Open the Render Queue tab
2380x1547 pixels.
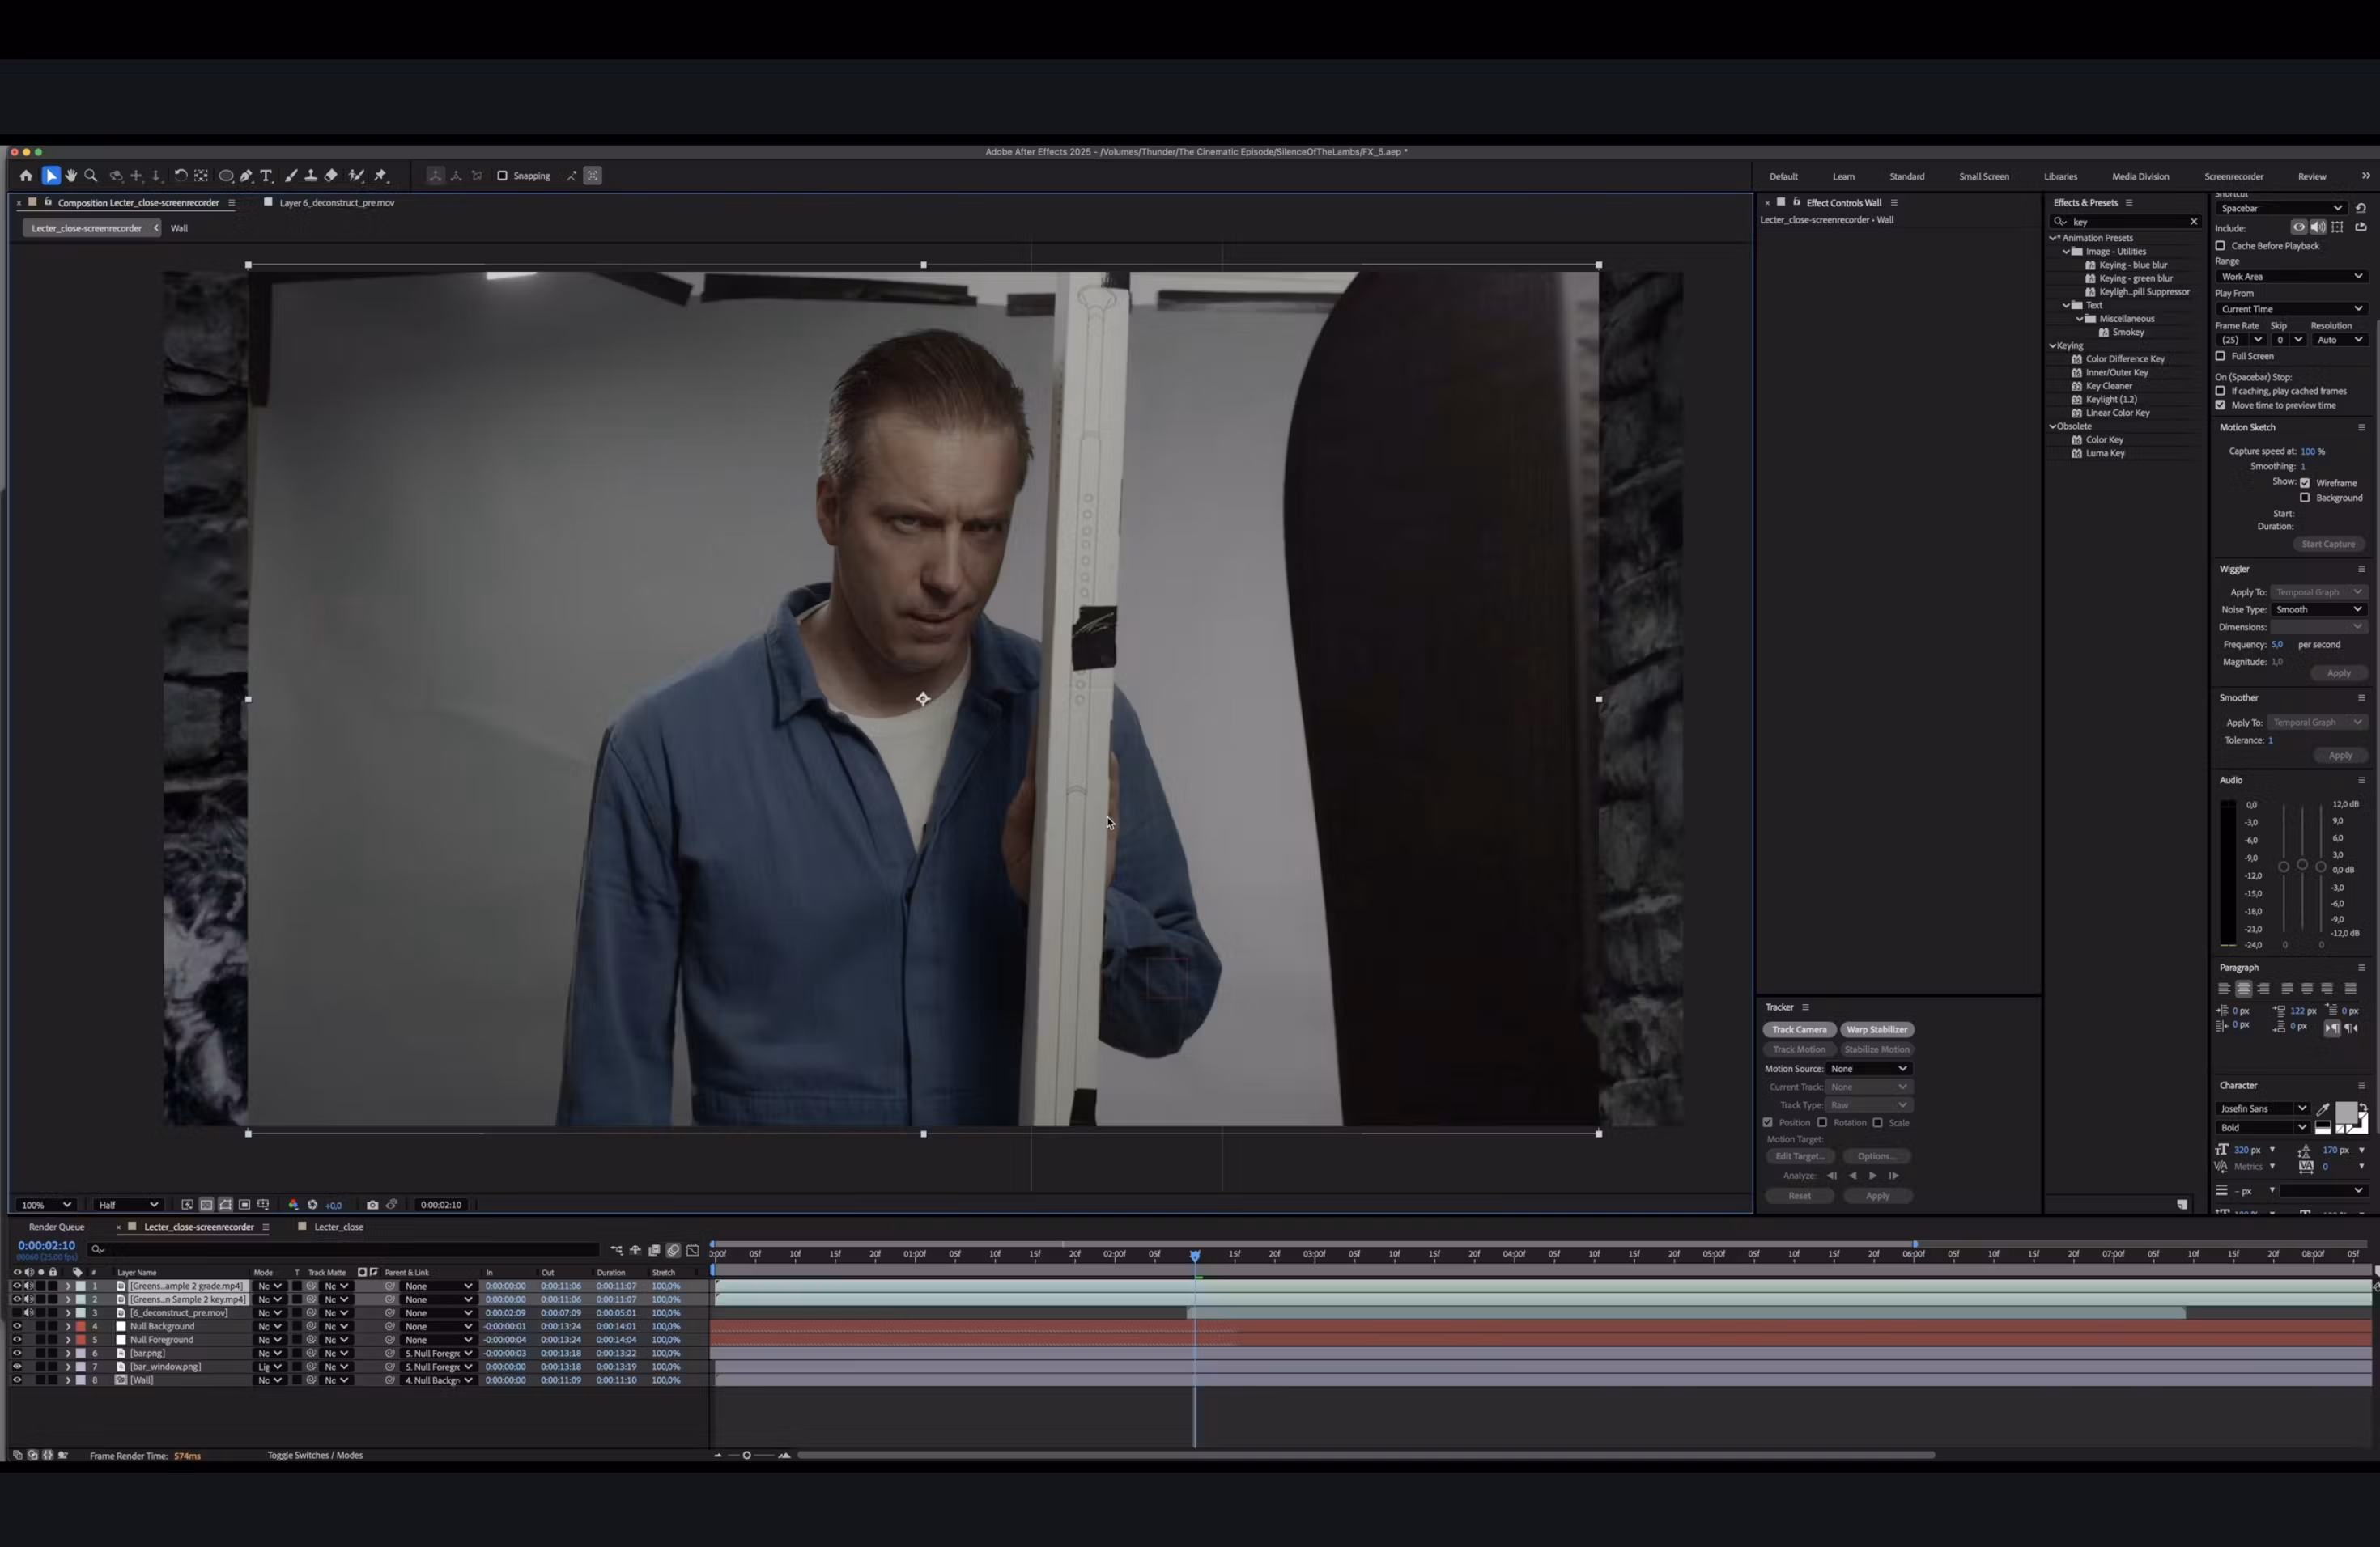pyautogui.click(x=57, y=1227)
